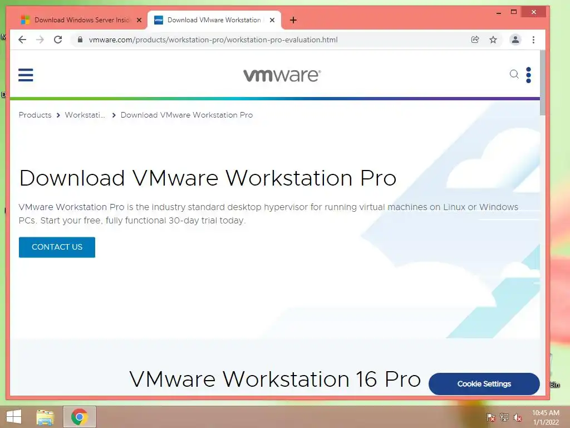Bookmark this page with the star
The height and width of the screenshot is (428, 570).
point(493,40)
